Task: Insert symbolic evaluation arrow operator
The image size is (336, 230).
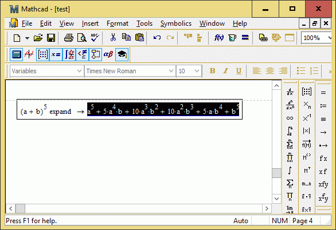Action: tap(323, 133)
